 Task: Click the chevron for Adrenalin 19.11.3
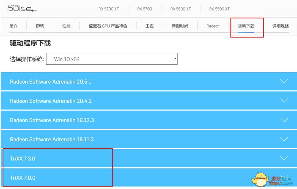click(284, 139)
